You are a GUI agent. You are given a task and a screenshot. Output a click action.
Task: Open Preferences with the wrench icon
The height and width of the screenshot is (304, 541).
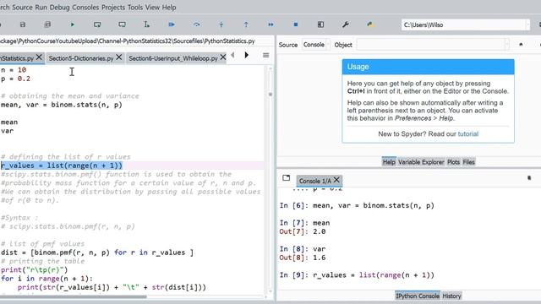tap(346, 24)
